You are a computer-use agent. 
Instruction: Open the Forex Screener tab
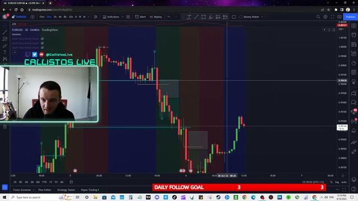pyautogui.click(x=22, y=190)
